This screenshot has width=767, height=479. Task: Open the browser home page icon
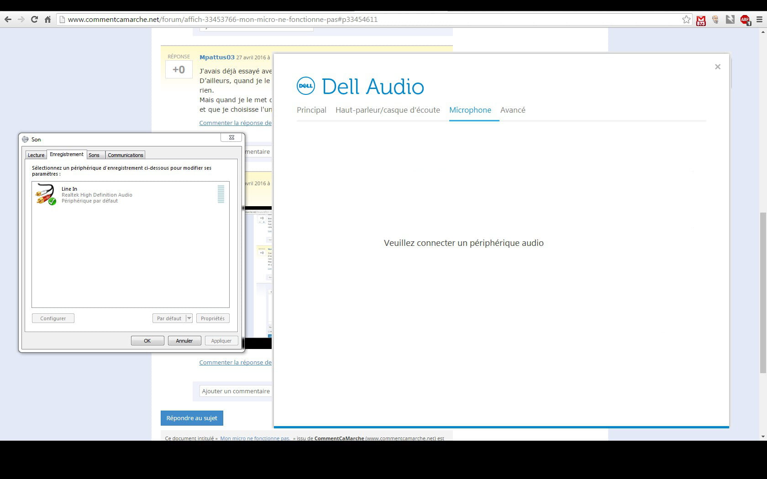47,20
